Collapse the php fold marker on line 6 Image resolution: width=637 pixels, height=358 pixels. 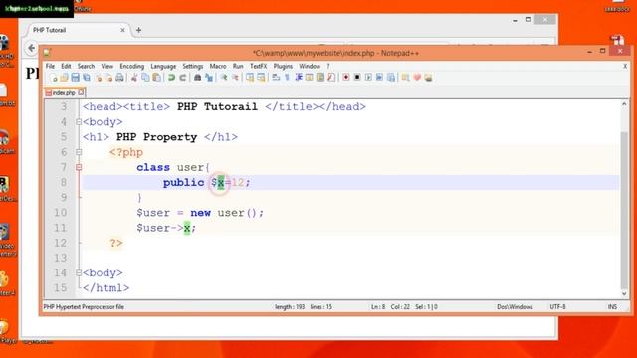point(79,152)
